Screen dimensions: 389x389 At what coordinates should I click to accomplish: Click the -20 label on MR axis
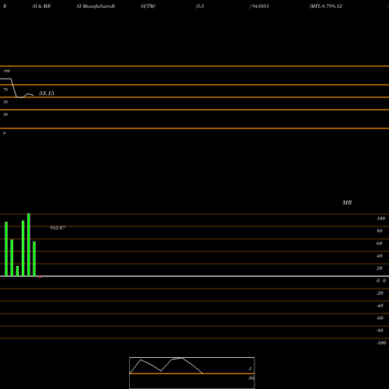click(380, 293)
